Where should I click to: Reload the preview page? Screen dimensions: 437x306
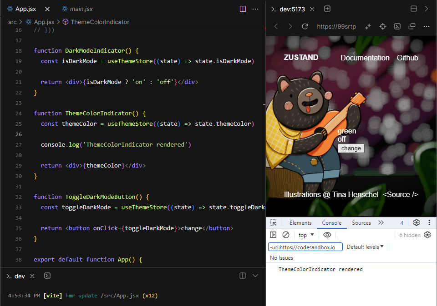[x=305, y=26]
